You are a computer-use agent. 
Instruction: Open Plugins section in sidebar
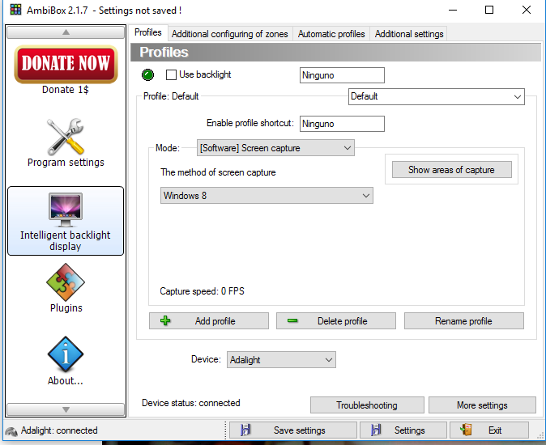[66, 289]
